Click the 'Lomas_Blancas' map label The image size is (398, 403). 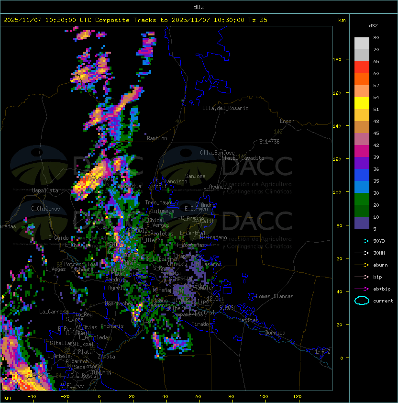click(x=275, y=296)
